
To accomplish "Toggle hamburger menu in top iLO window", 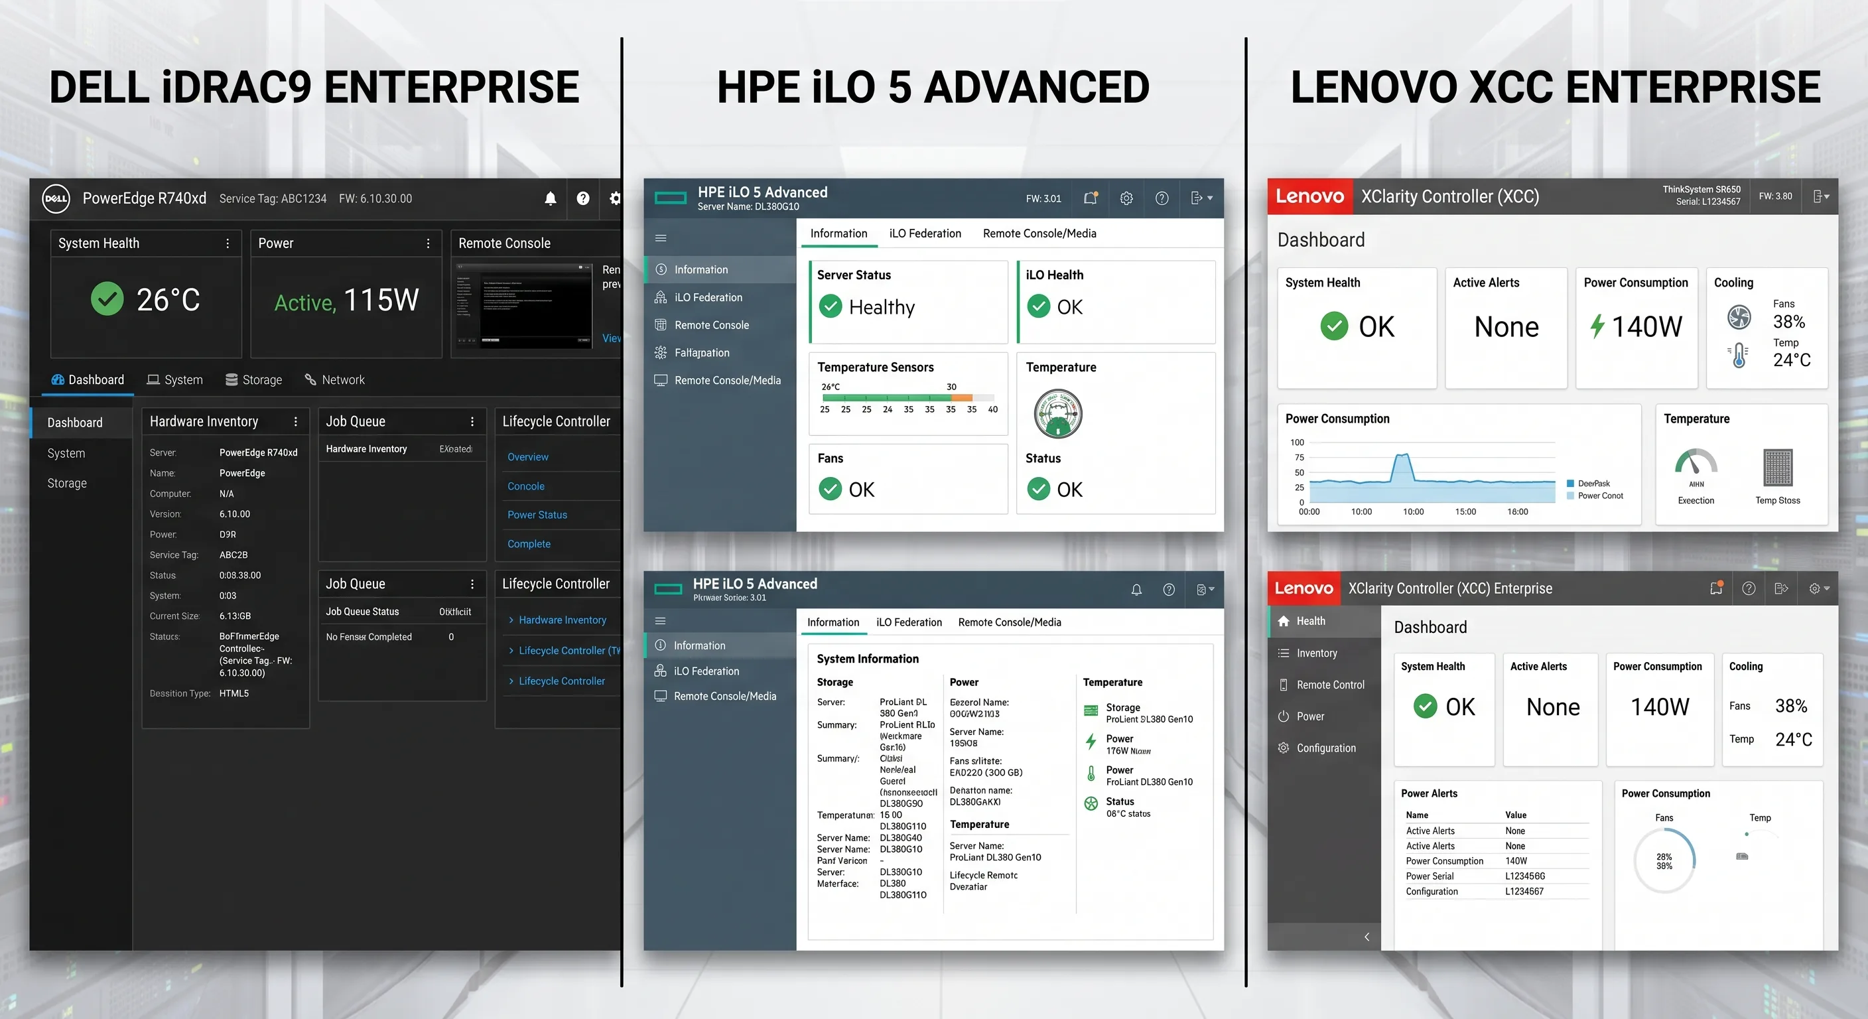I will (661, 238).
